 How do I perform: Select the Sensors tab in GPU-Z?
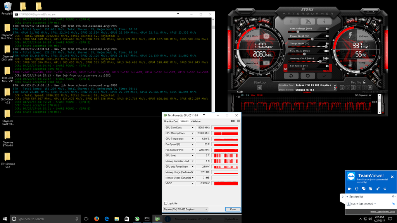click(x=184, y=121)
